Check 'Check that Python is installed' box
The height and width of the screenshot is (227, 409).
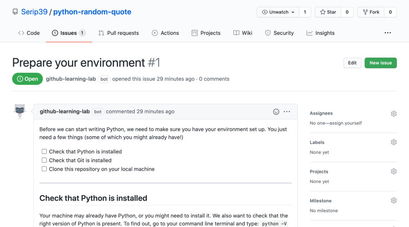[x=44, y=152]
